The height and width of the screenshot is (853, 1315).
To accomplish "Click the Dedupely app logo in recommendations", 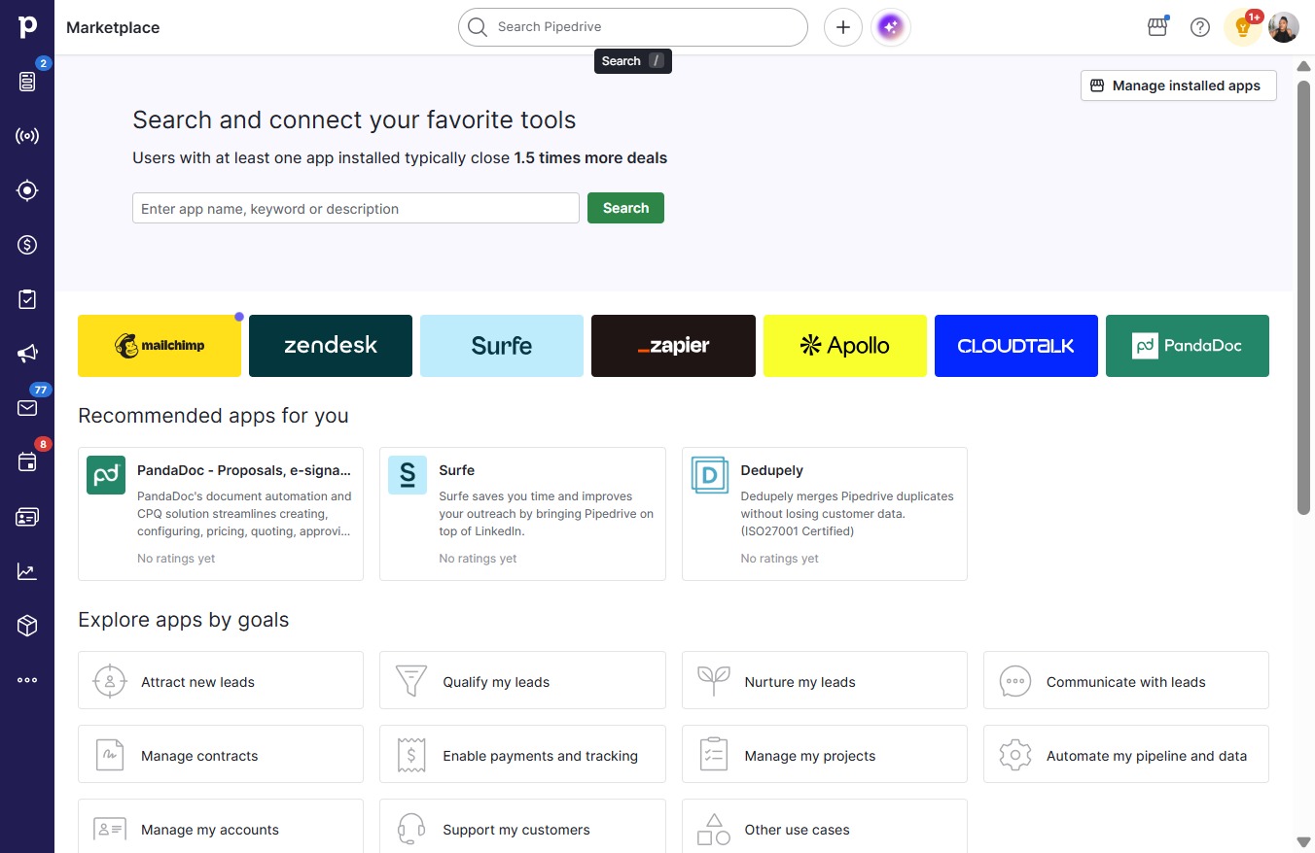I will tap(710, 475).
